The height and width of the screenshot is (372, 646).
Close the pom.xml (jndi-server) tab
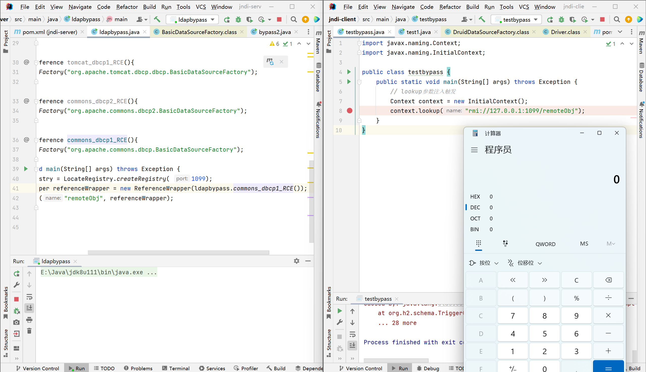[x=82, y=32]
